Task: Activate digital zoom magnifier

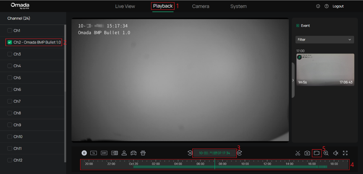Action: [x=326, y=153]
